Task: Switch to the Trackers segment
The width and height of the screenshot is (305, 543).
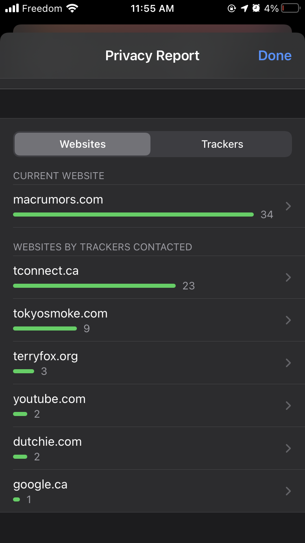Action: pyautogui.click(x=222, y=144)
